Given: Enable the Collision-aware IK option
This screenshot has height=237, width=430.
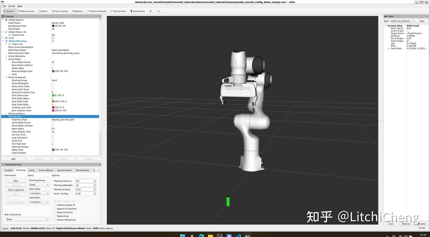Looking at the screenshot, I should click(55, 205).
